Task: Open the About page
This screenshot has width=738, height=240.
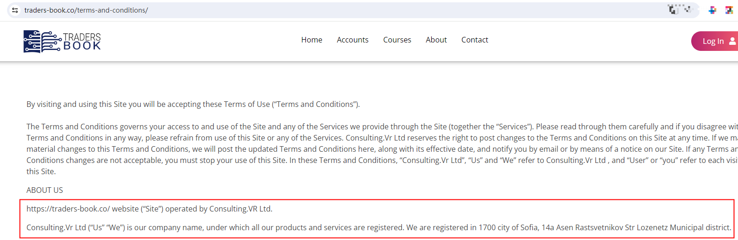Action: tap(436, 40)
